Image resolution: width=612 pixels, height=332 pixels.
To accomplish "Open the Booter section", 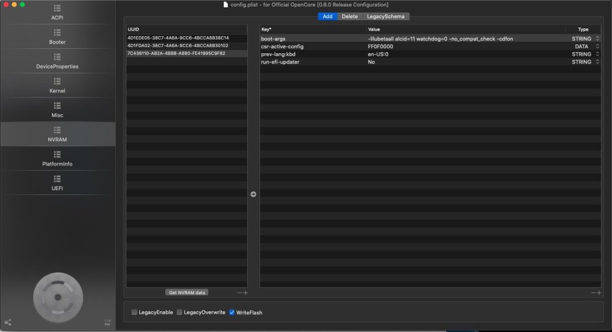I will click(x=58, y=37).
